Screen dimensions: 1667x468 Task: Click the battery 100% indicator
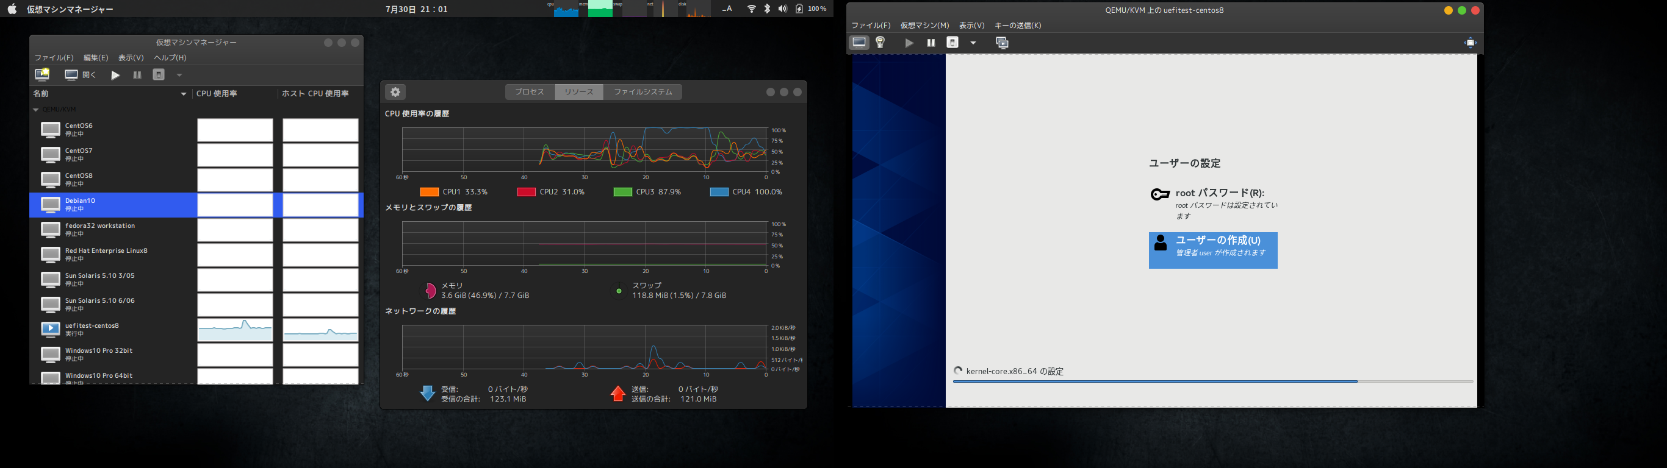coord(811,9)
